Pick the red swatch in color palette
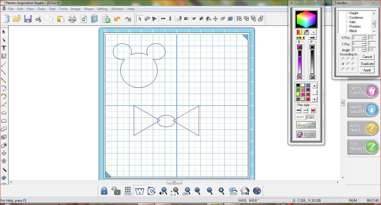 tap(308, 99)
